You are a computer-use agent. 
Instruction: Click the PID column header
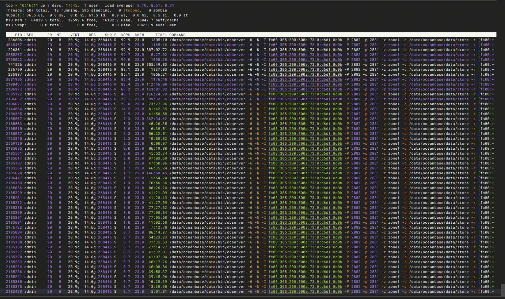[x=18, y=35]
